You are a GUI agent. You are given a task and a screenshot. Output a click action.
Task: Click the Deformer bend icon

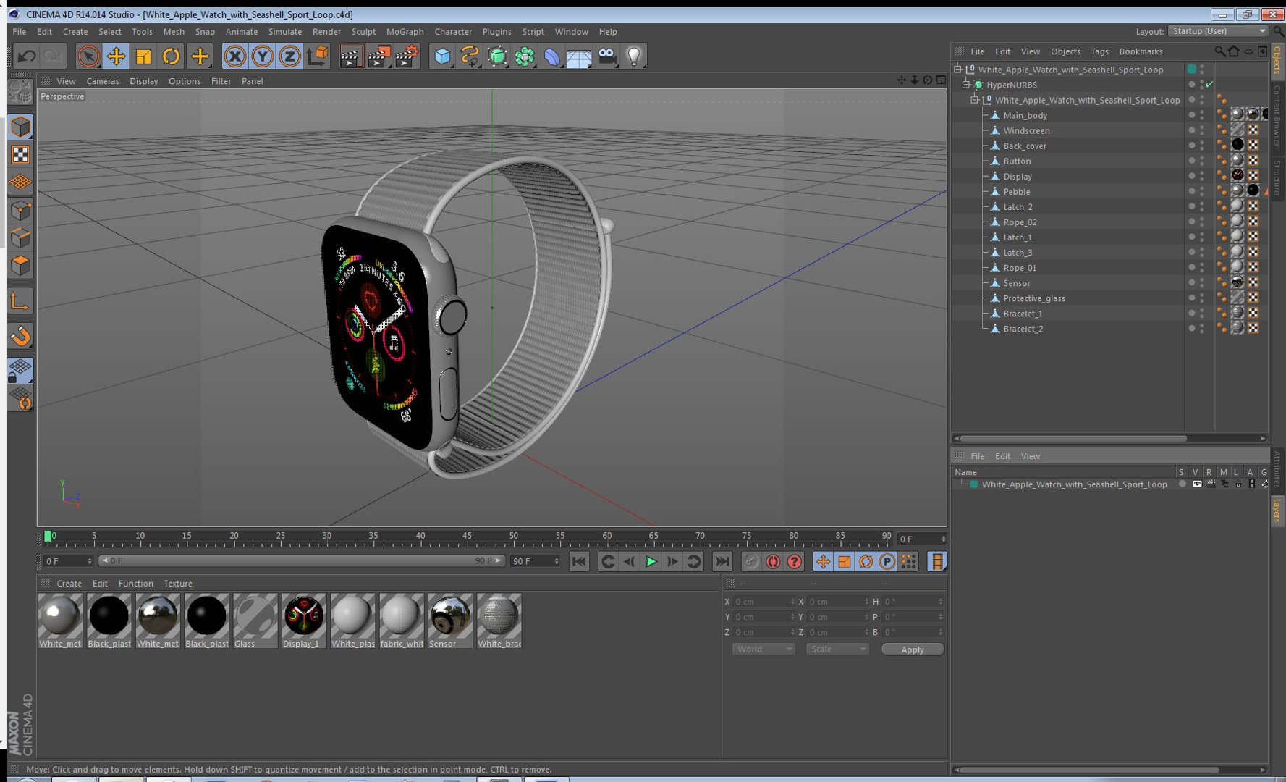[552, 56]
